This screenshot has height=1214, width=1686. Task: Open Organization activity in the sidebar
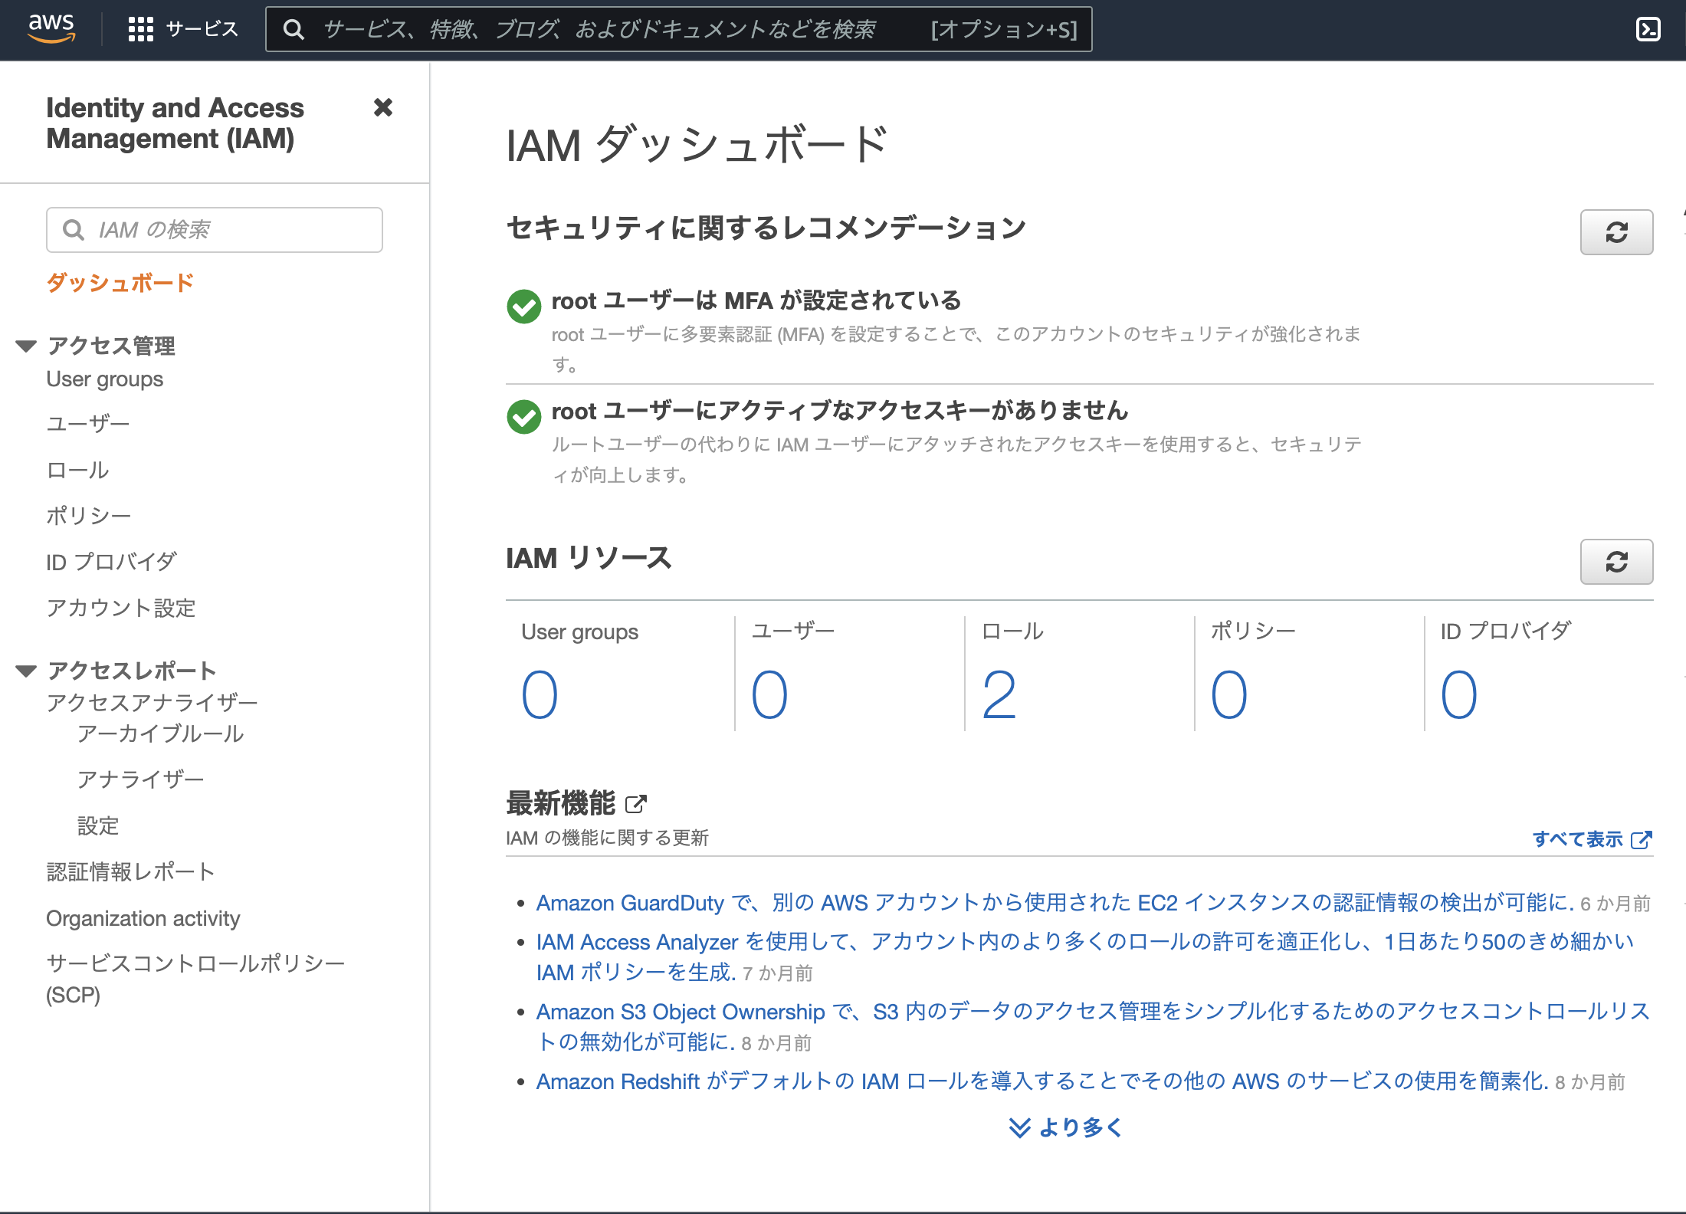tap(143, 918)
